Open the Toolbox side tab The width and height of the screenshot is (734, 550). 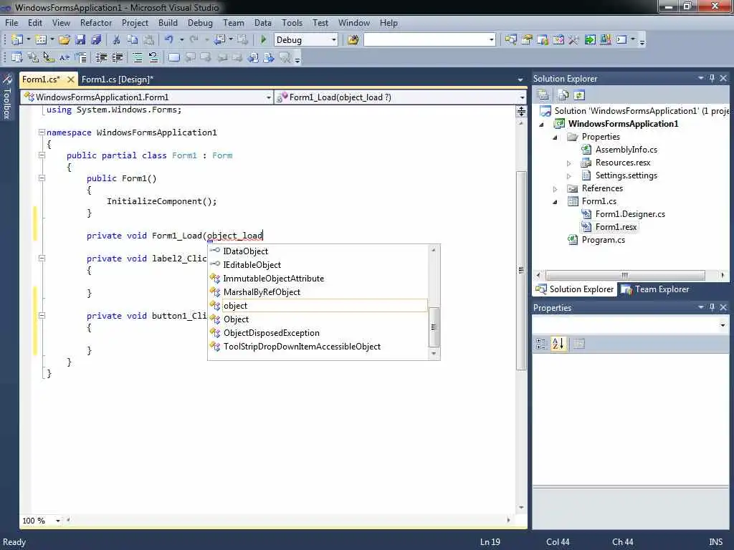pos(6,97)
